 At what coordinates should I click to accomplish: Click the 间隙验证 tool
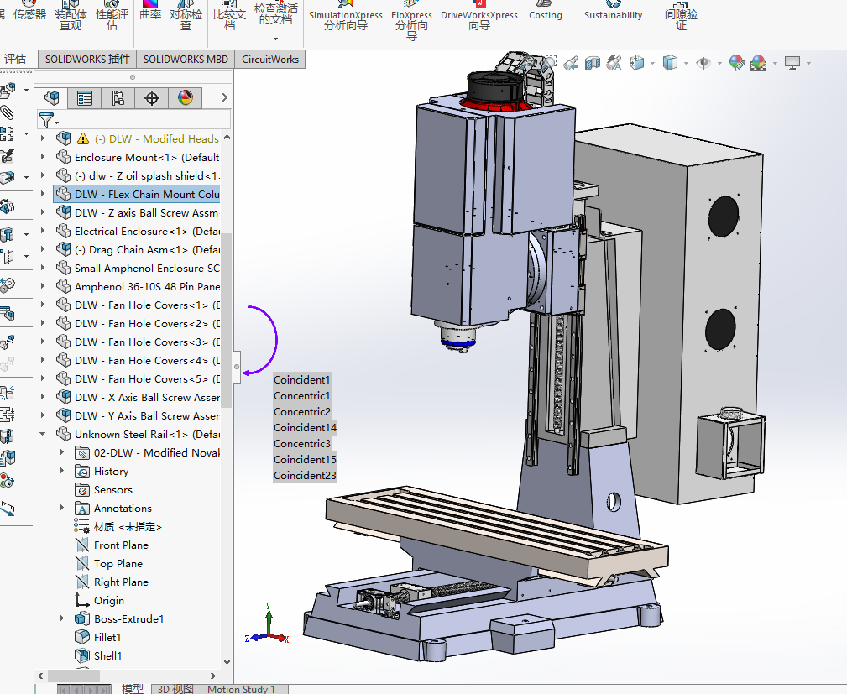tap(681, 15)
